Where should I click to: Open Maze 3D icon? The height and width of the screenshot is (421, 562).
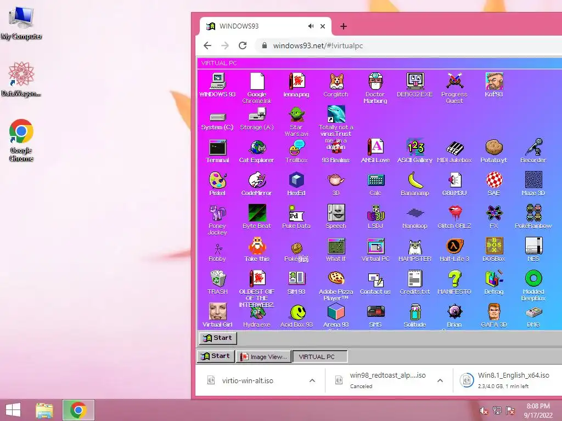[533, 184]
